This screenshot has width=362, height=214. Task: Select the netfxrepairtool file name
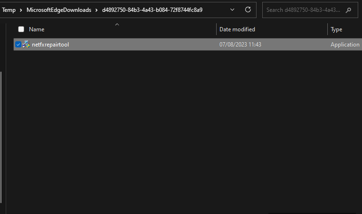pyautogui.click(x=50, y=45)
